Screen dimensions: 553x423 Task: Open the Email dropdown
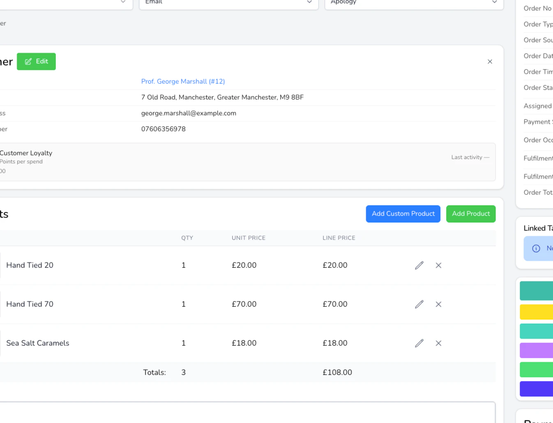[x=228, y=2]
